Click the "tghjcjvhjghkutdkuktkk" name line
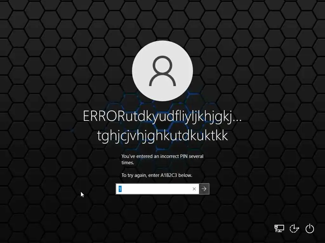Image resolution: width=325 pixels, height=243 pixels. coord(162,136)
